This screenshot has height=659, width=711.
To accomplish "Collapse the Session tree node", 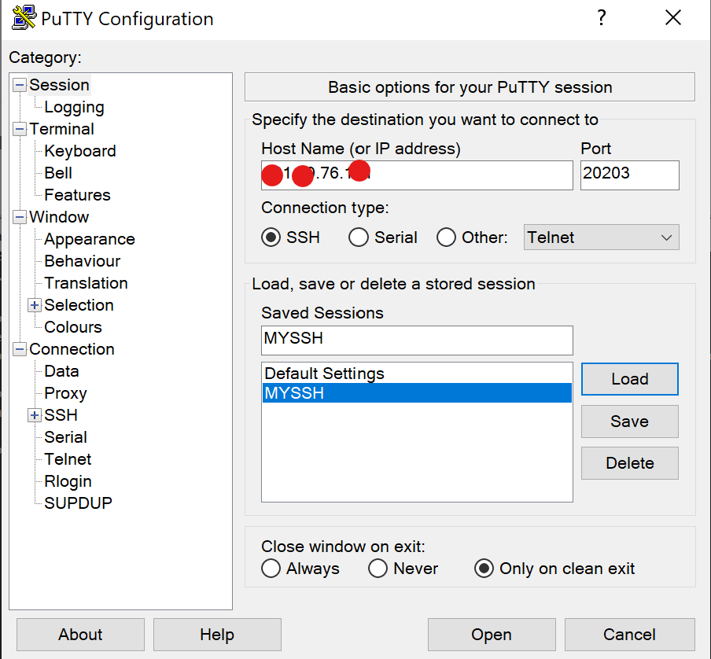I will 19,85.
